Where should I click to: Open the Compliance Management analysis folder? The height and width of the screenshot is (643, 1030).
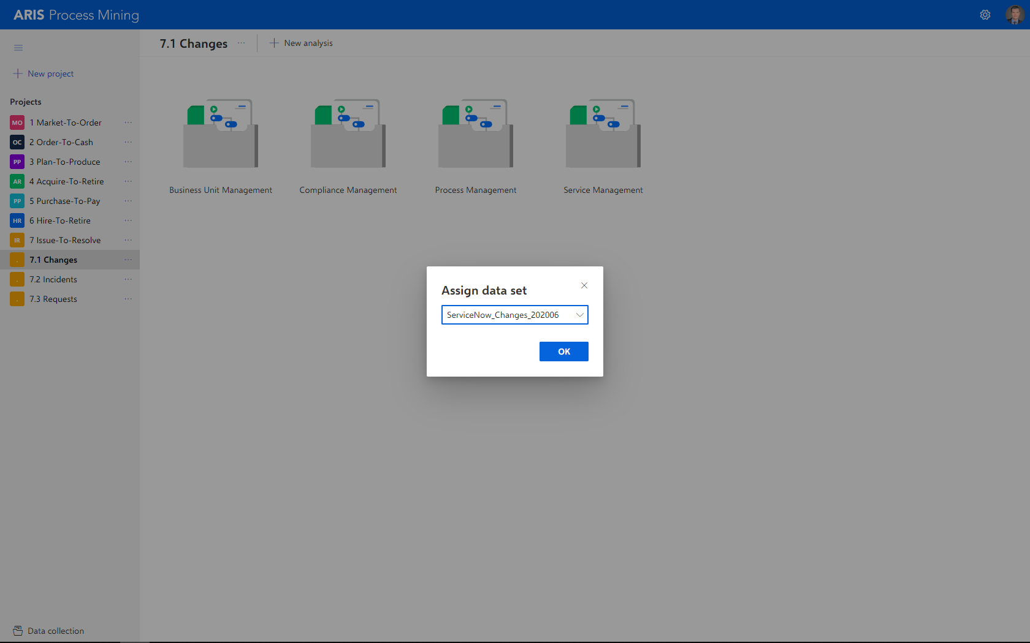(x=348, y=147)
